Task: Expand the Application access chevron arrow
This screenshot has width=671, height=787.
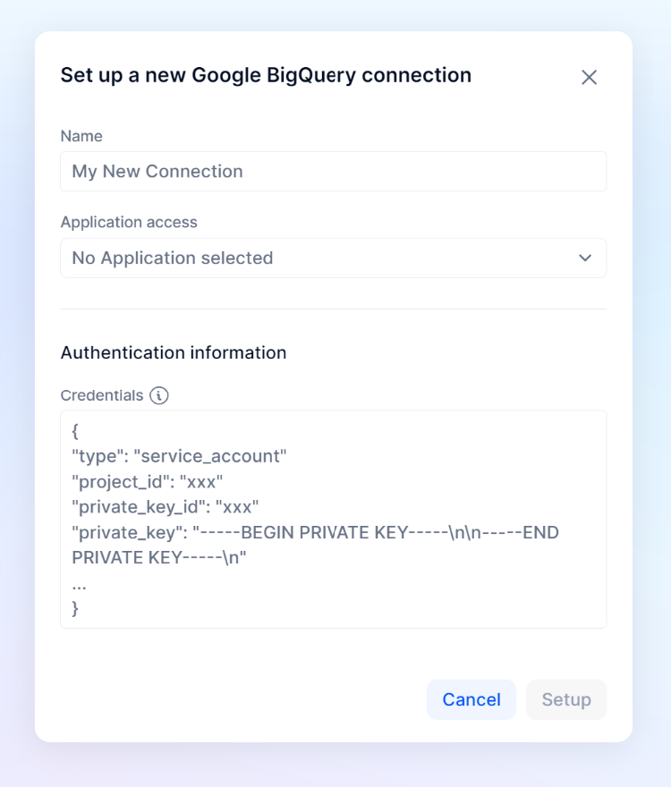Action: pyautogui.click(x=584, y=258)
